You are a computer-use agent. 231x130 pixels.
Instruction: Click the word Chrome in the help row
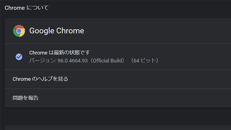[21, 79]
